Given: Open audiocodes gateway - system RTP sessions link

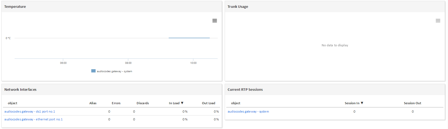Looking at the screenshot, I should (x=248, y=111).
